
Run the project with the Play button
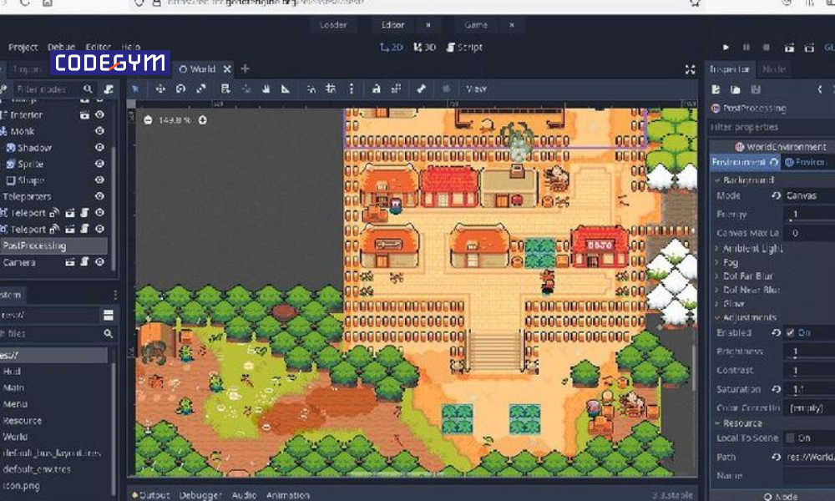725,48
